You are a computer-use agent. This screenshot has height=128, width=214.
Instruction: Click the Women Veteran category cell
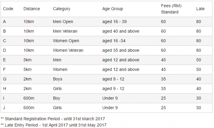pos(68,50)
